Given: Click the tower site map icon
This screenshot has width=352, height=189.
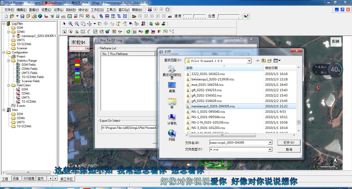Looking at the screenshot, I should tap(143, 24).
